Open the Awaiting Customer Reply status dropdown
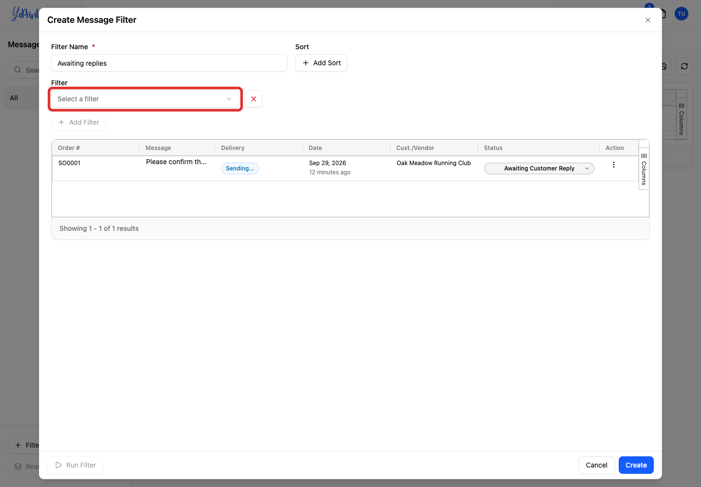This screenshot has width=701, height=487. click(x=539, y=169)
